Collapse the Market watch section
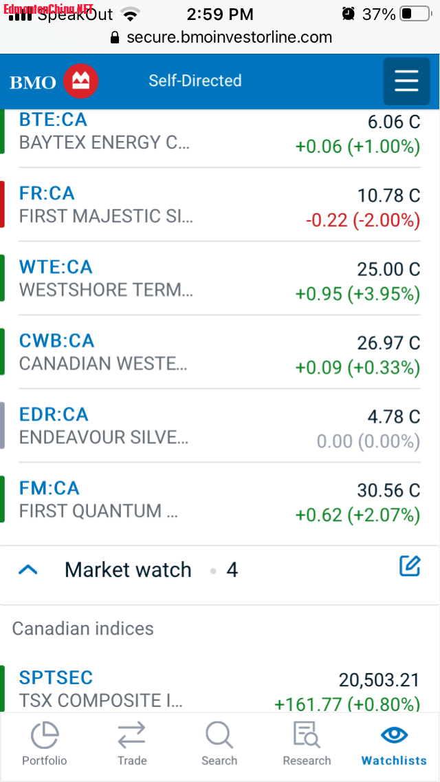The image size is (440, 782). [28, 570]
